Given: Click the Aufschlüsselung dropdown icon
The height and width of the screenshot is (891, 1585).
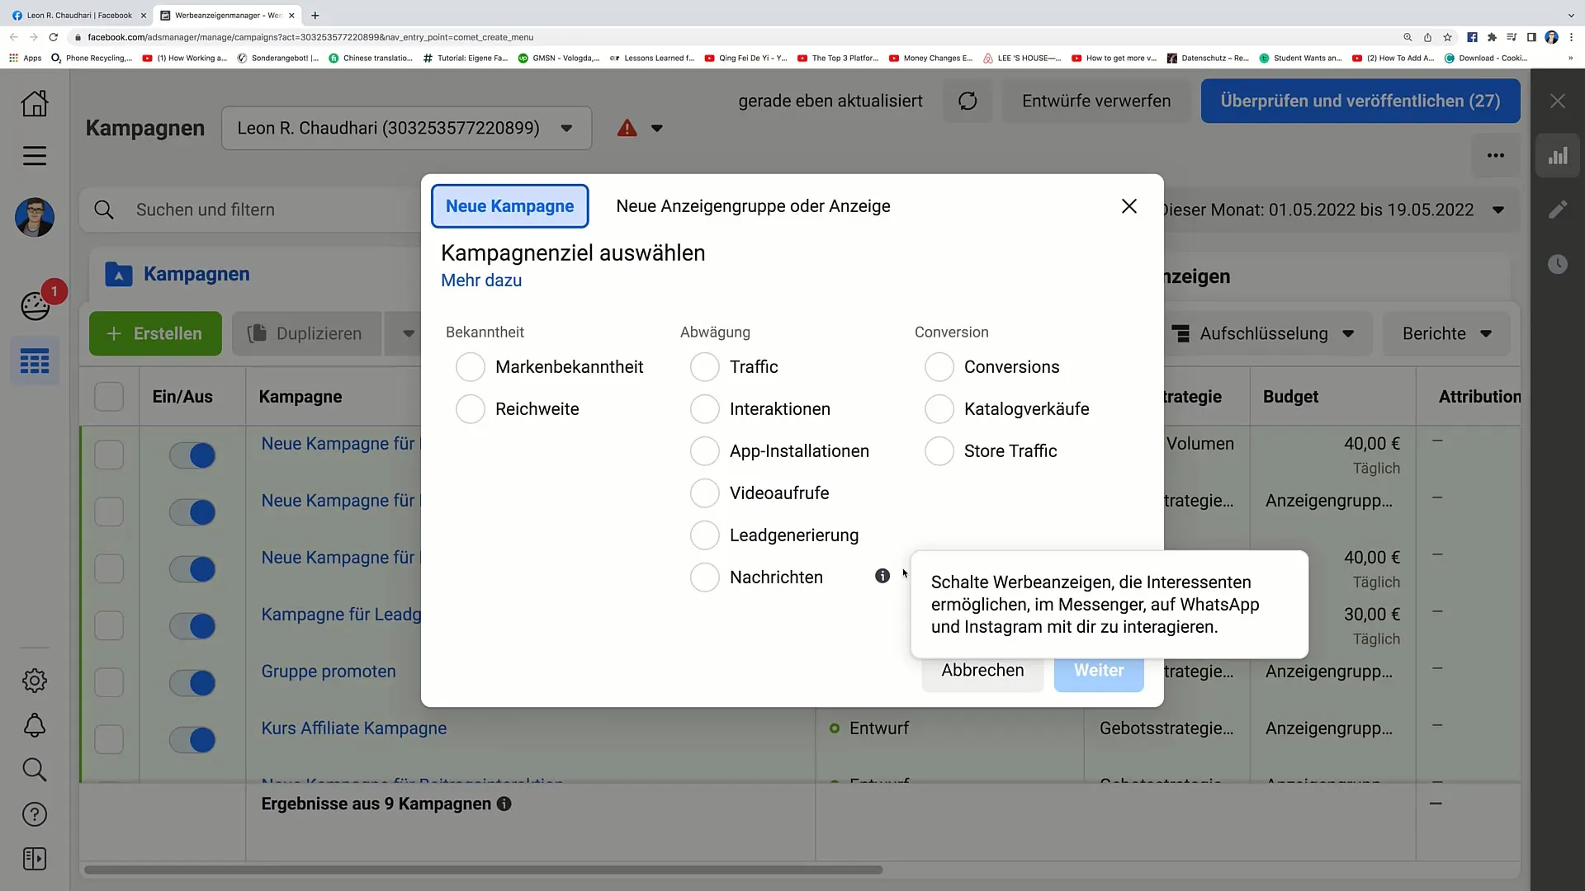Looking at the screenshot, I should click(1346, 333).
